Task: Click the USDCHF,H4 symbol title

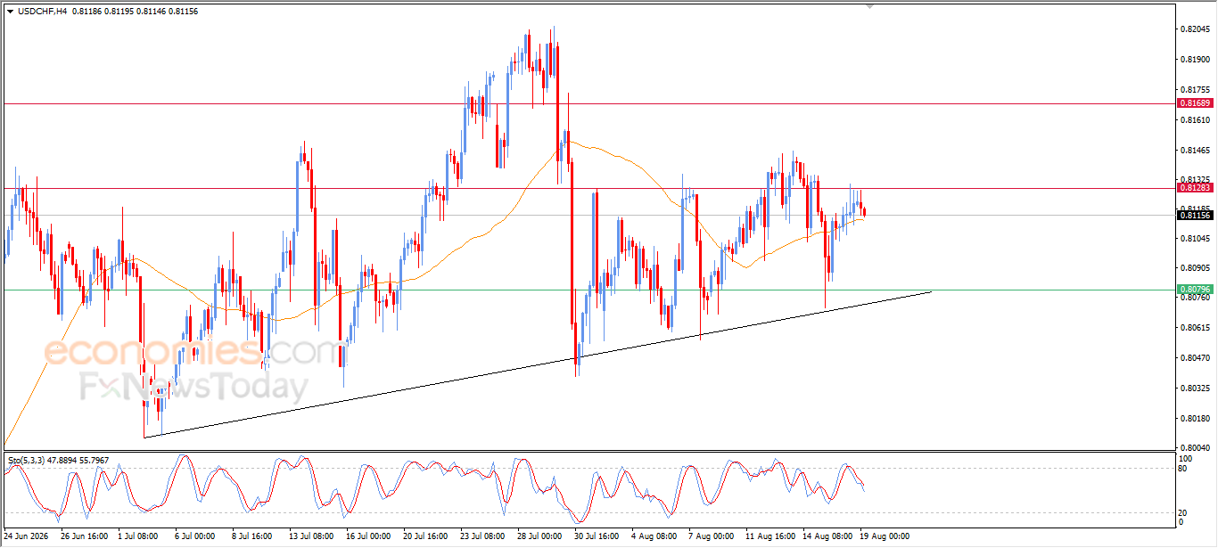Action: (42, 11)
